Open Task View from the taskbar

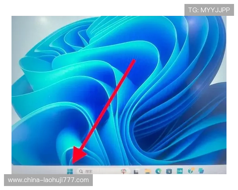point(136,171)
